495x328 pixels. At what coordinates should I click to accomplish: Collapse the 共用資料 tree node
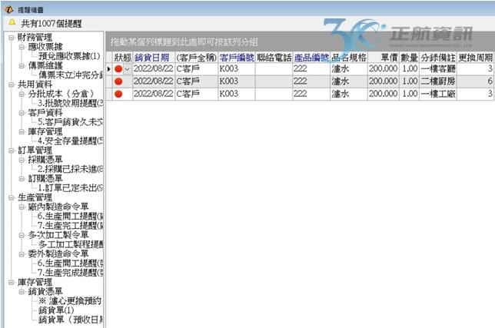(11, 84)
